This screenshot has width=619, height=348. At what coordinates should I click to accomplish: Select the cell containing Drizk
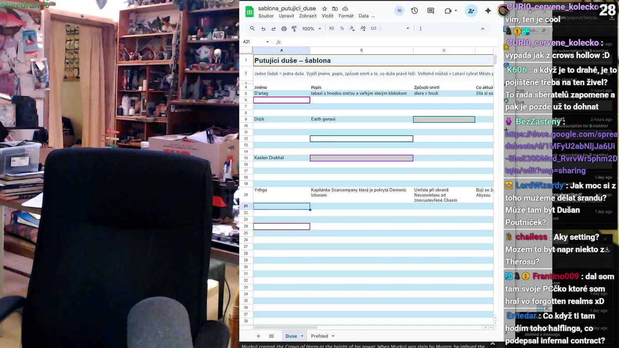tap(281, 119)
